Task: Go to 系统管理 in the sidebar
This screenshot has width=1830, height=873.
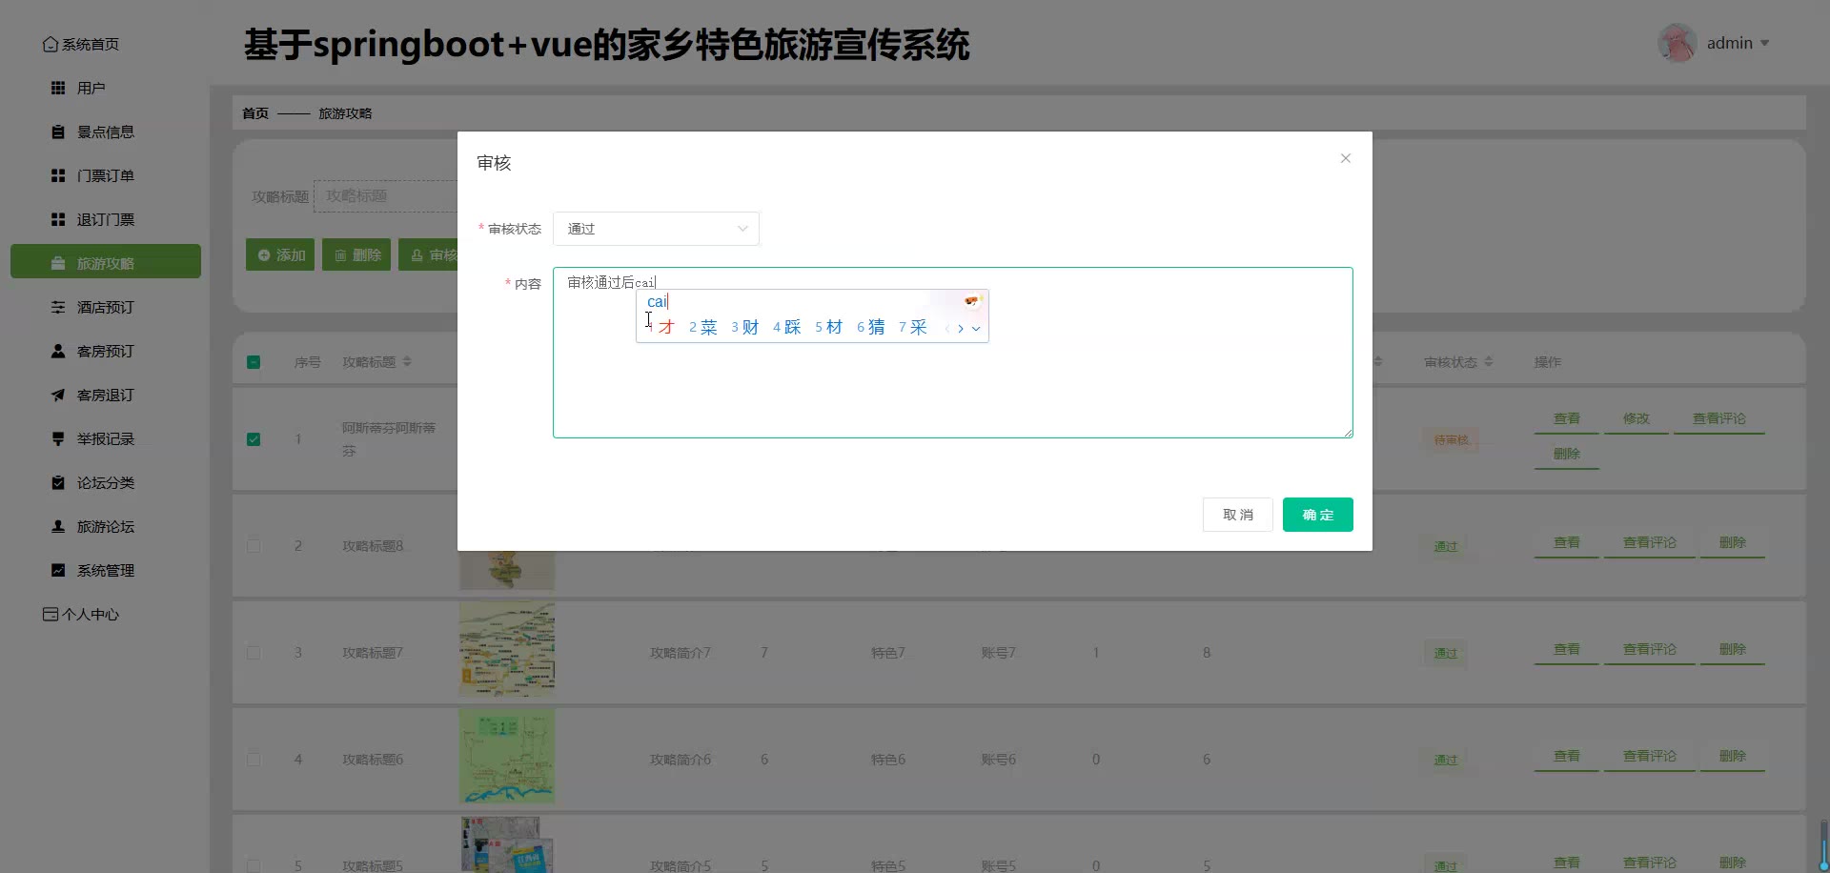Action: [x=105, y=570]
